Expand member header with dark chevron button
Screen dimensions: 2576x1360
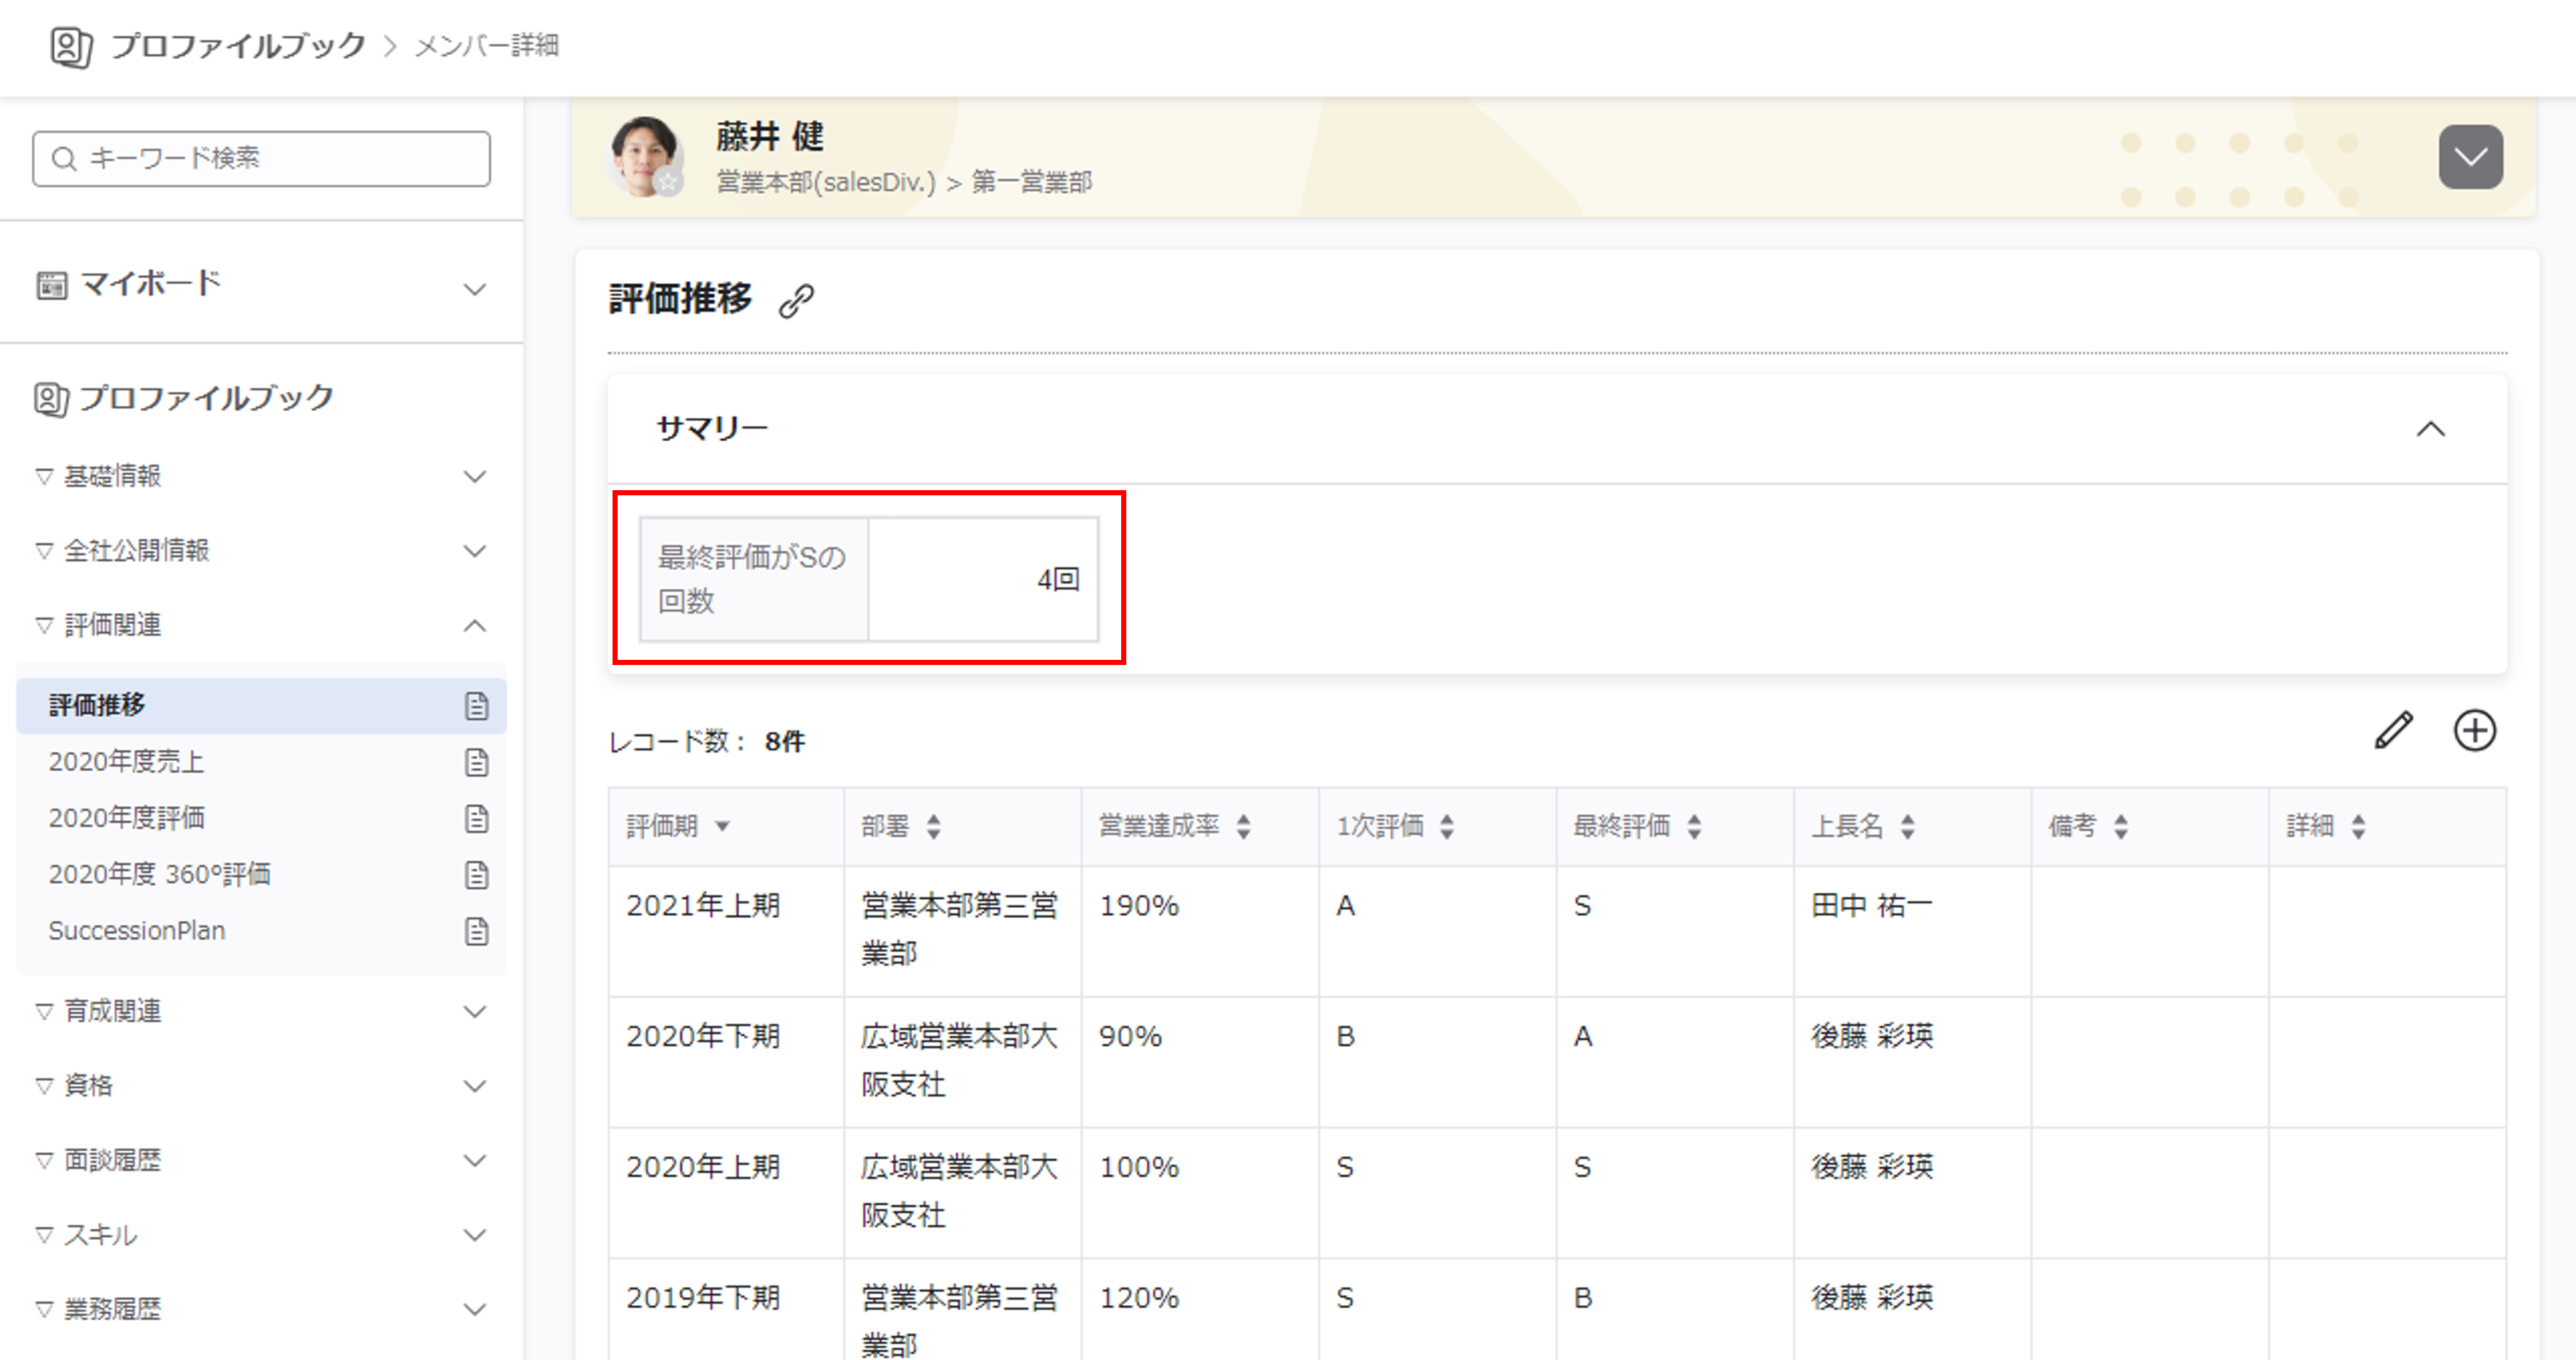tap(2470, 157)
